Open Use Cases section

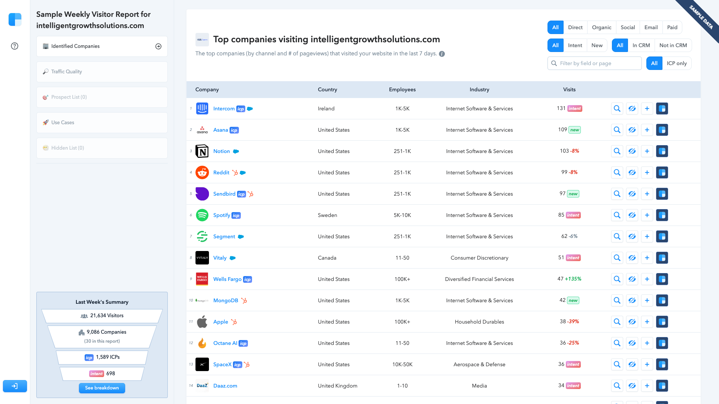point(102,123)
